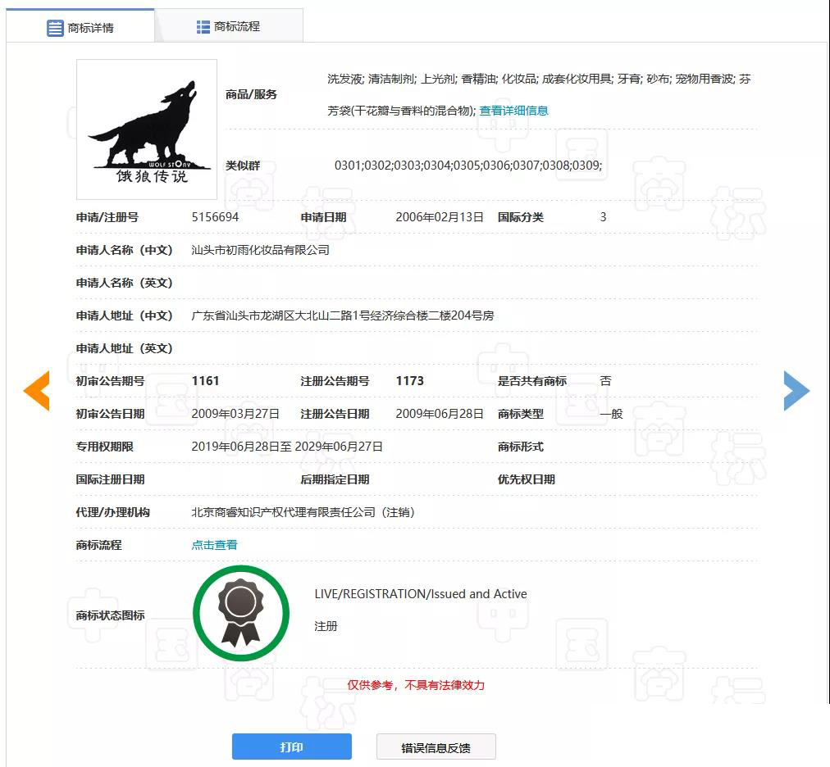Open the wolf trademark logo image
This screenshot has width=830, height=767.
pos(147,129)
